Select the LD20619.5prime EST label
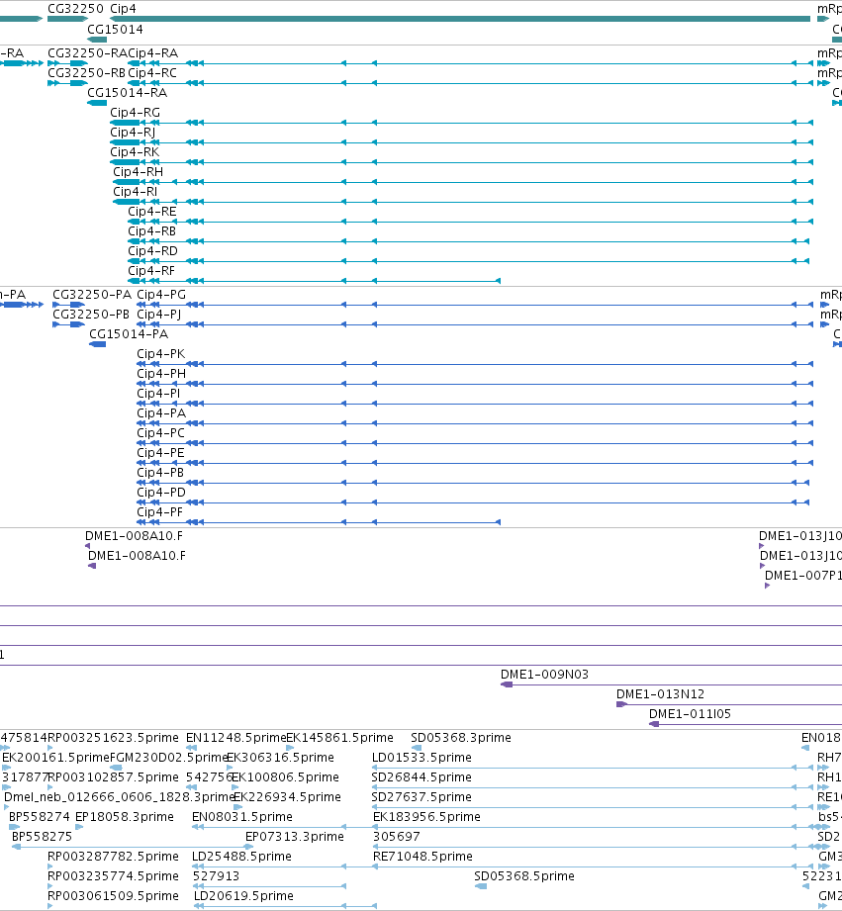Viewport: 842px width, 911px height. pyautogui.click(x=243, y=896)
